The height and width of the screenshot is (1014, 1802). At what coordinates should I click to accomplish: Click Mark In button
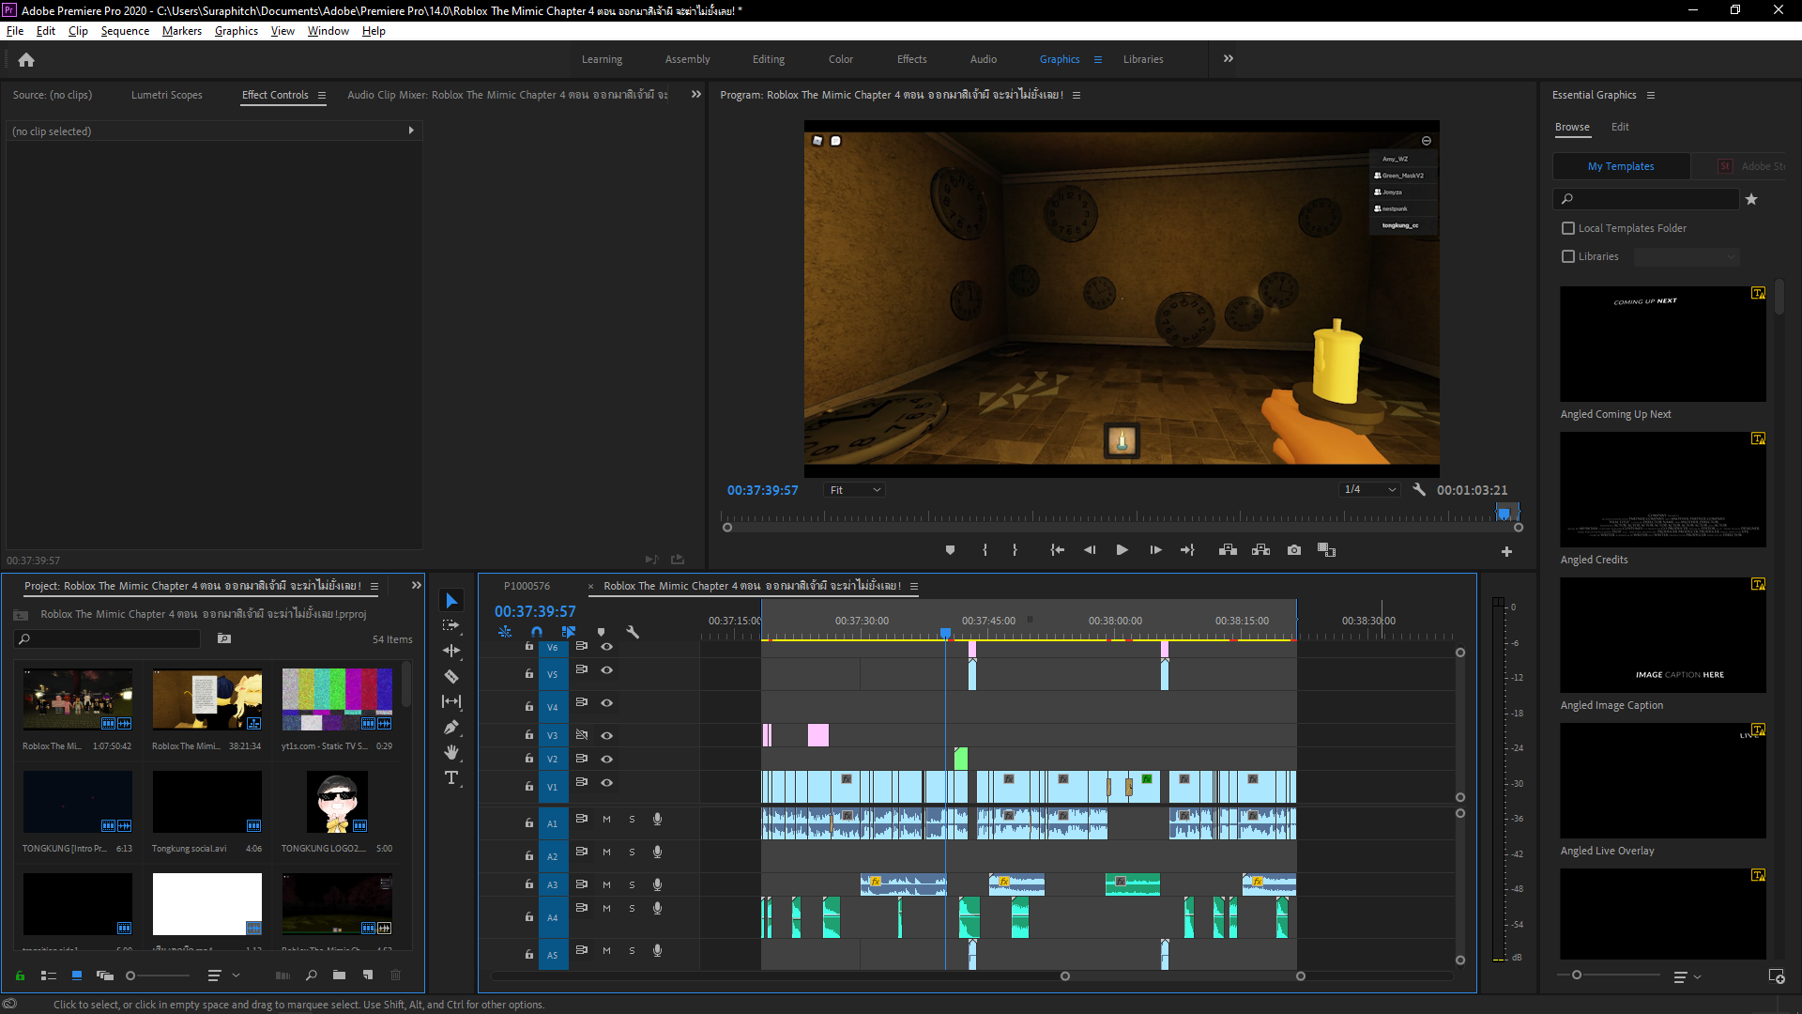pyautogui.click(x=985, y=550)
